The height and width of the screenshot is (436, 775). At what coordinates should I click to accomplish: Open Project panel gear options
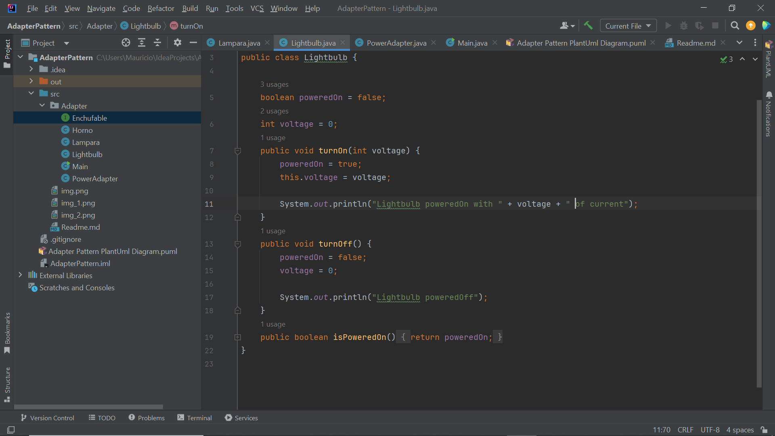tap(177, 43)
